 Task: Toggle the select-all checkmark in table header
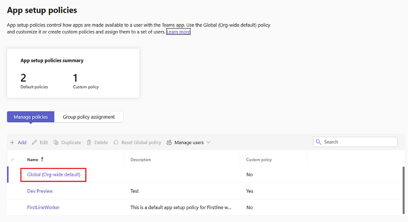pyautogui.click(x=13, y=160)
